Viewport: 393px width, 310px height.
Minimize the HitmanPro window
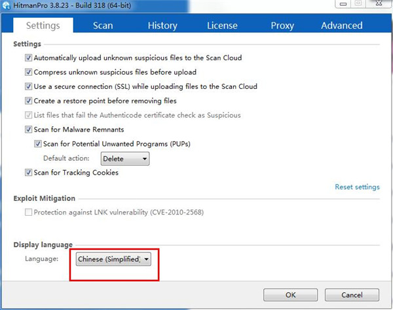pyautogui.click(x=343, y=4)
